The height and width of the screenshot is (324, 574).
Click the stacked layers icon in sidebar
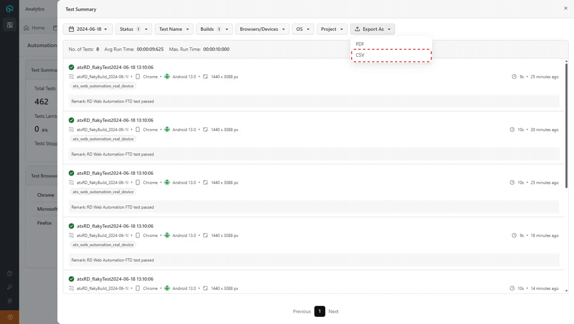pos(10,301)
